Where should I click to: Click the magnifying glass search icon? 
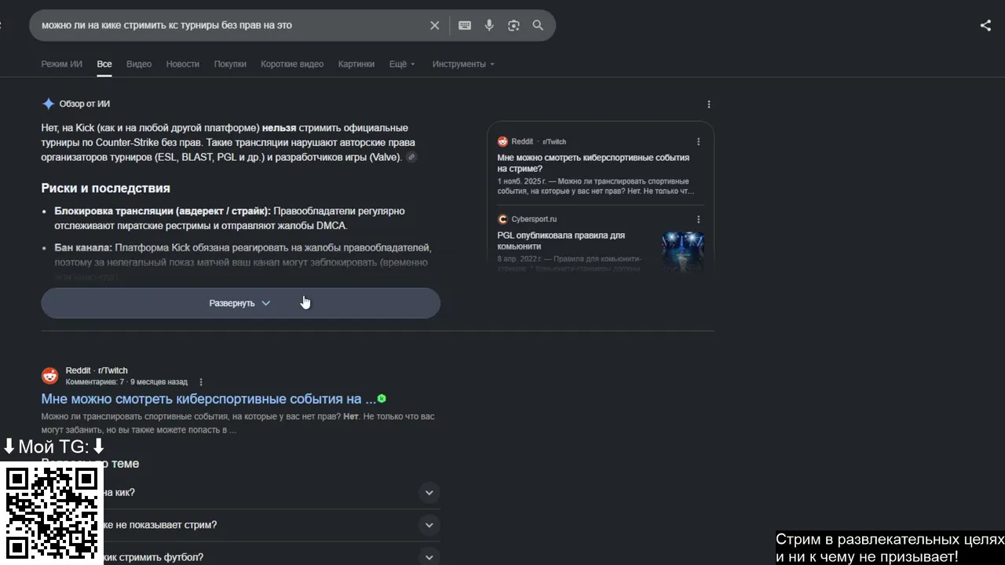tap(538, 25)
